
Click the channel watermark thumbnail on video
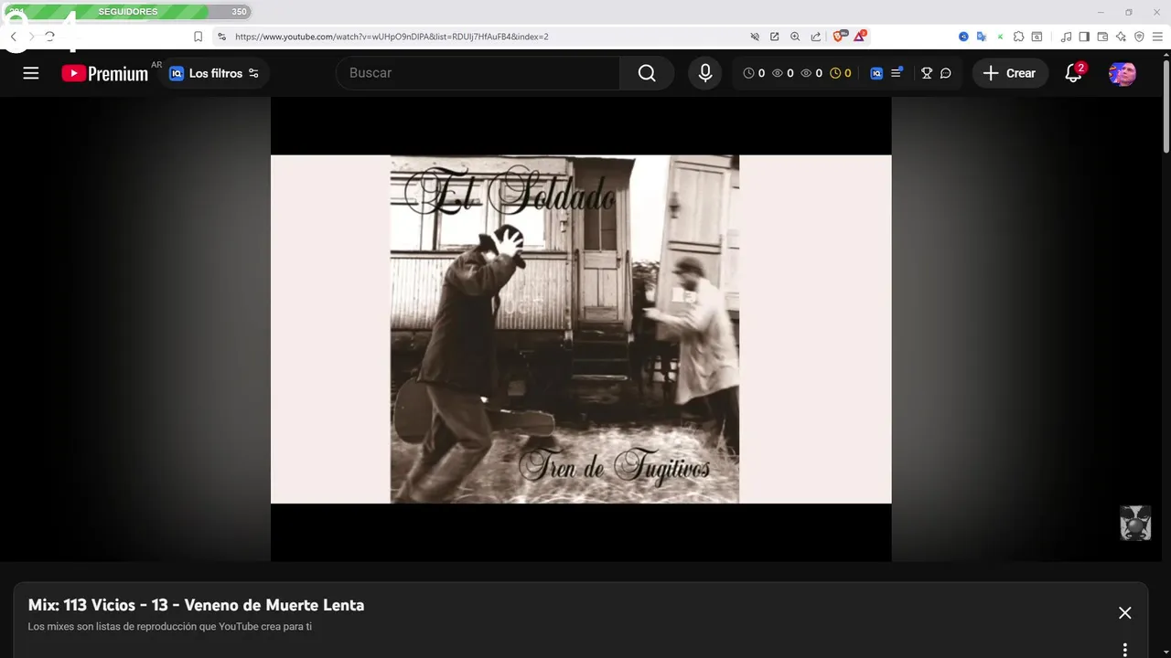coord(1135,523)
